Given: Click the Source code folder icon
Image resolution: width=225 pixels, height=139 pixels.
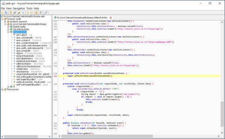Looking at the screenshot, I should [5, 19].
